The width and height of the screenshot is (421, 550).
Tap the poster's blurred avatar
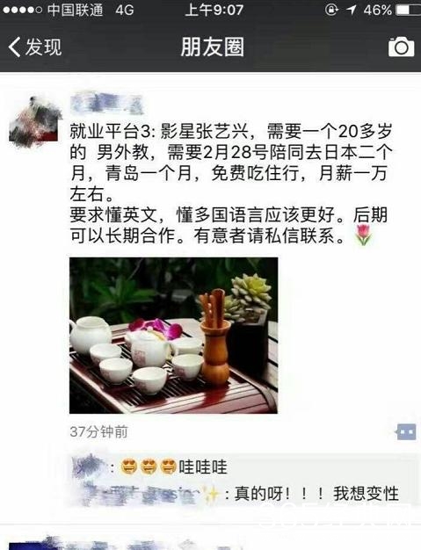click(x=34, y=121)
